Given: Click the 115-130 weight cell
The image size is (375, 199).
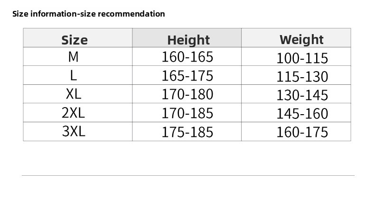Looking at the screenshot, I should pyautogui.click(x=302, y=77).
